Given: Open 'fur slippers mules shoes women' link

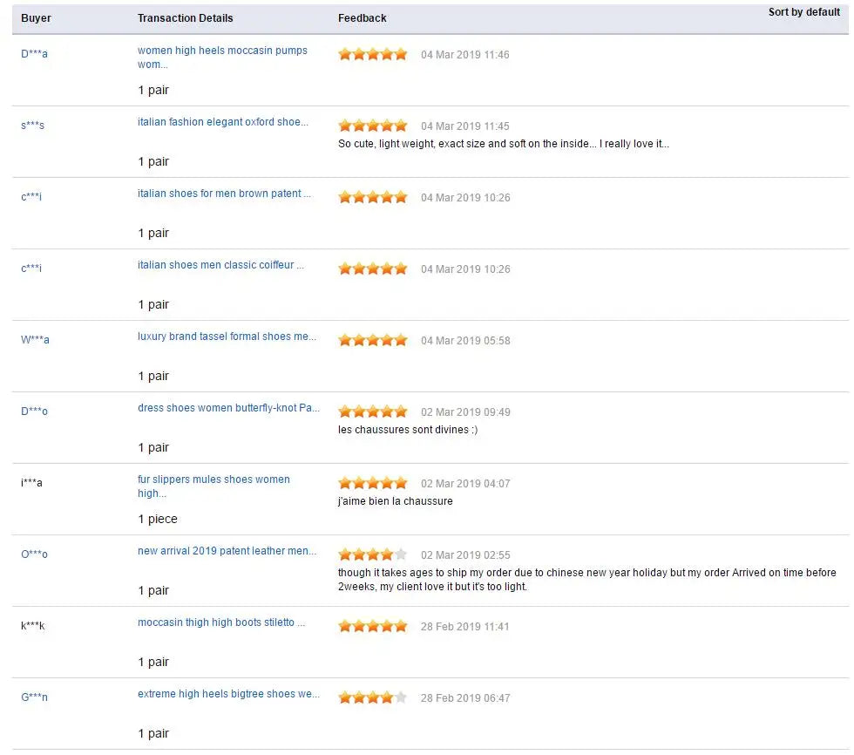Looking at the screenshot, I should tap(213, 480).
